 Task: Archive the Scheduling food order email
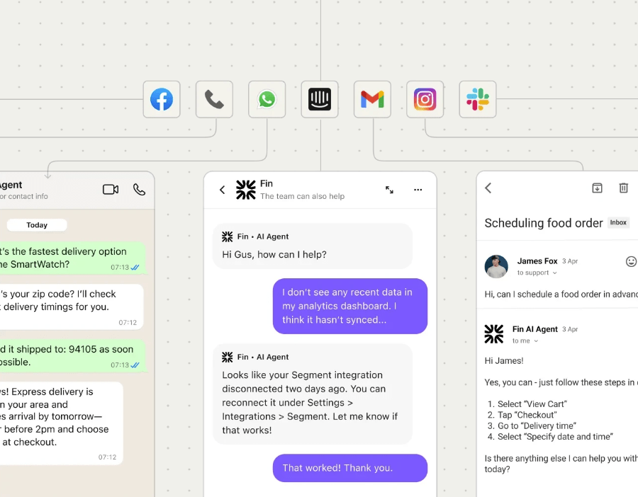[597, 188]
